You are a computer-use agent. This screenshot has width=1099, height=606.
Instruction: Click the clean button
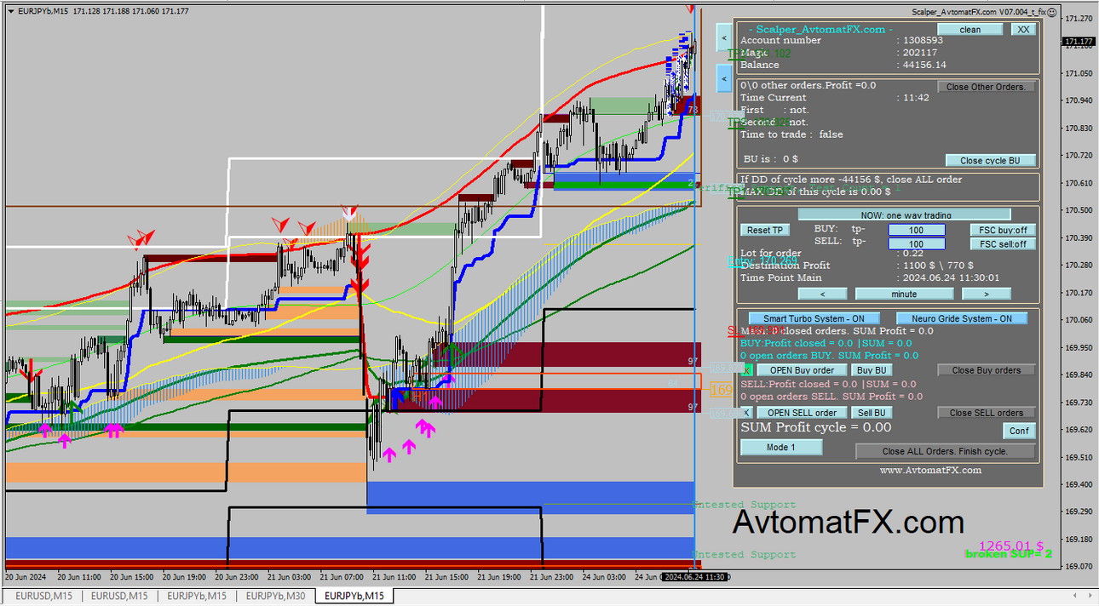pos(970,29)
